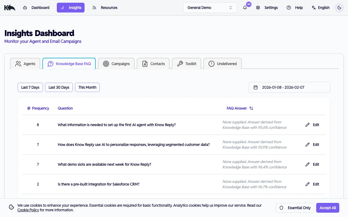Toggle dark mode with the moon button
The width and height of the screenshot is (348, 217).
point(339,8)
